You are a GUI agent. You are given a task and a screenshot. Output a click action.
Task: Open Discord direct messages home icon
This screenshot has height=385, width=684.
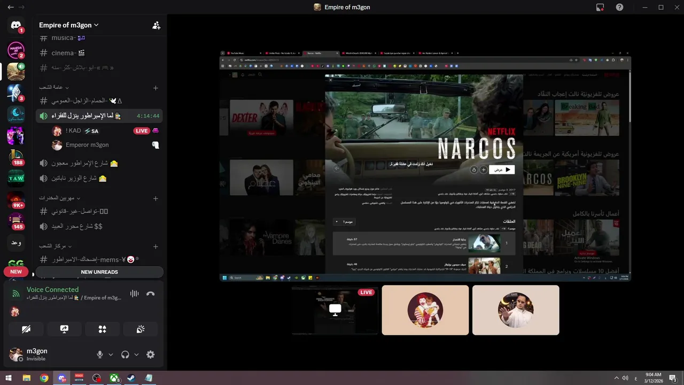pyautogui.click(x=16, y=25)
